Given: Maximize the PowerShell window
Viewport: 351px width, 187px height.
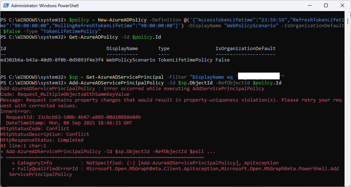Looking at the screenshot, I should point(326,6).
